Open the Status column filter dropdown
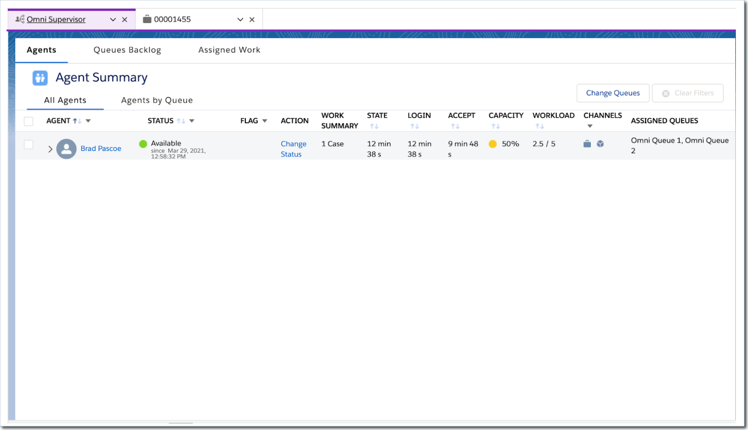748x430 pixels. click(x=192, y=121)
